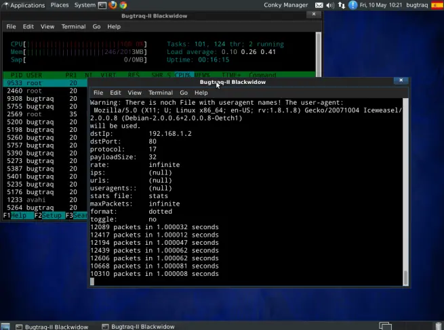Click the Command column header in htop
Viewport: 444px width, 330px height.
(x=262, y=75)
